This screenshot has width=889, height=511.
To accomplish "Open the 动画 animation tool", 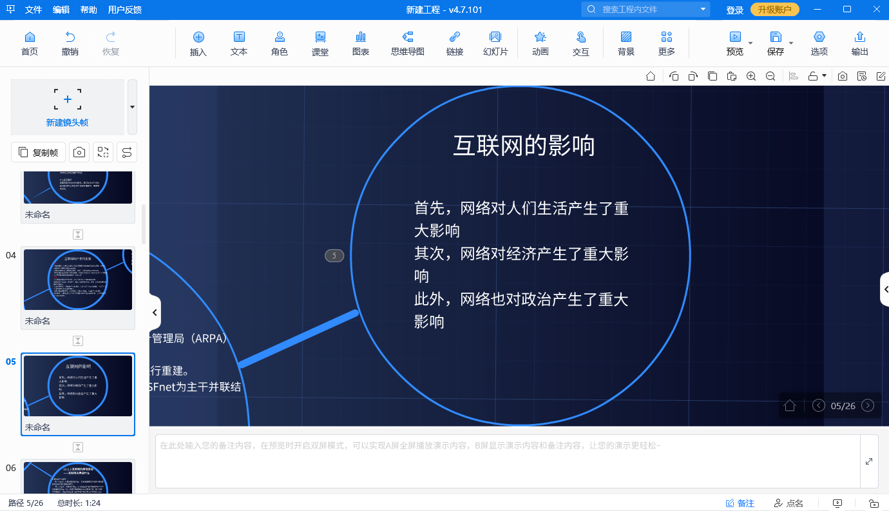I will point(540,44).
